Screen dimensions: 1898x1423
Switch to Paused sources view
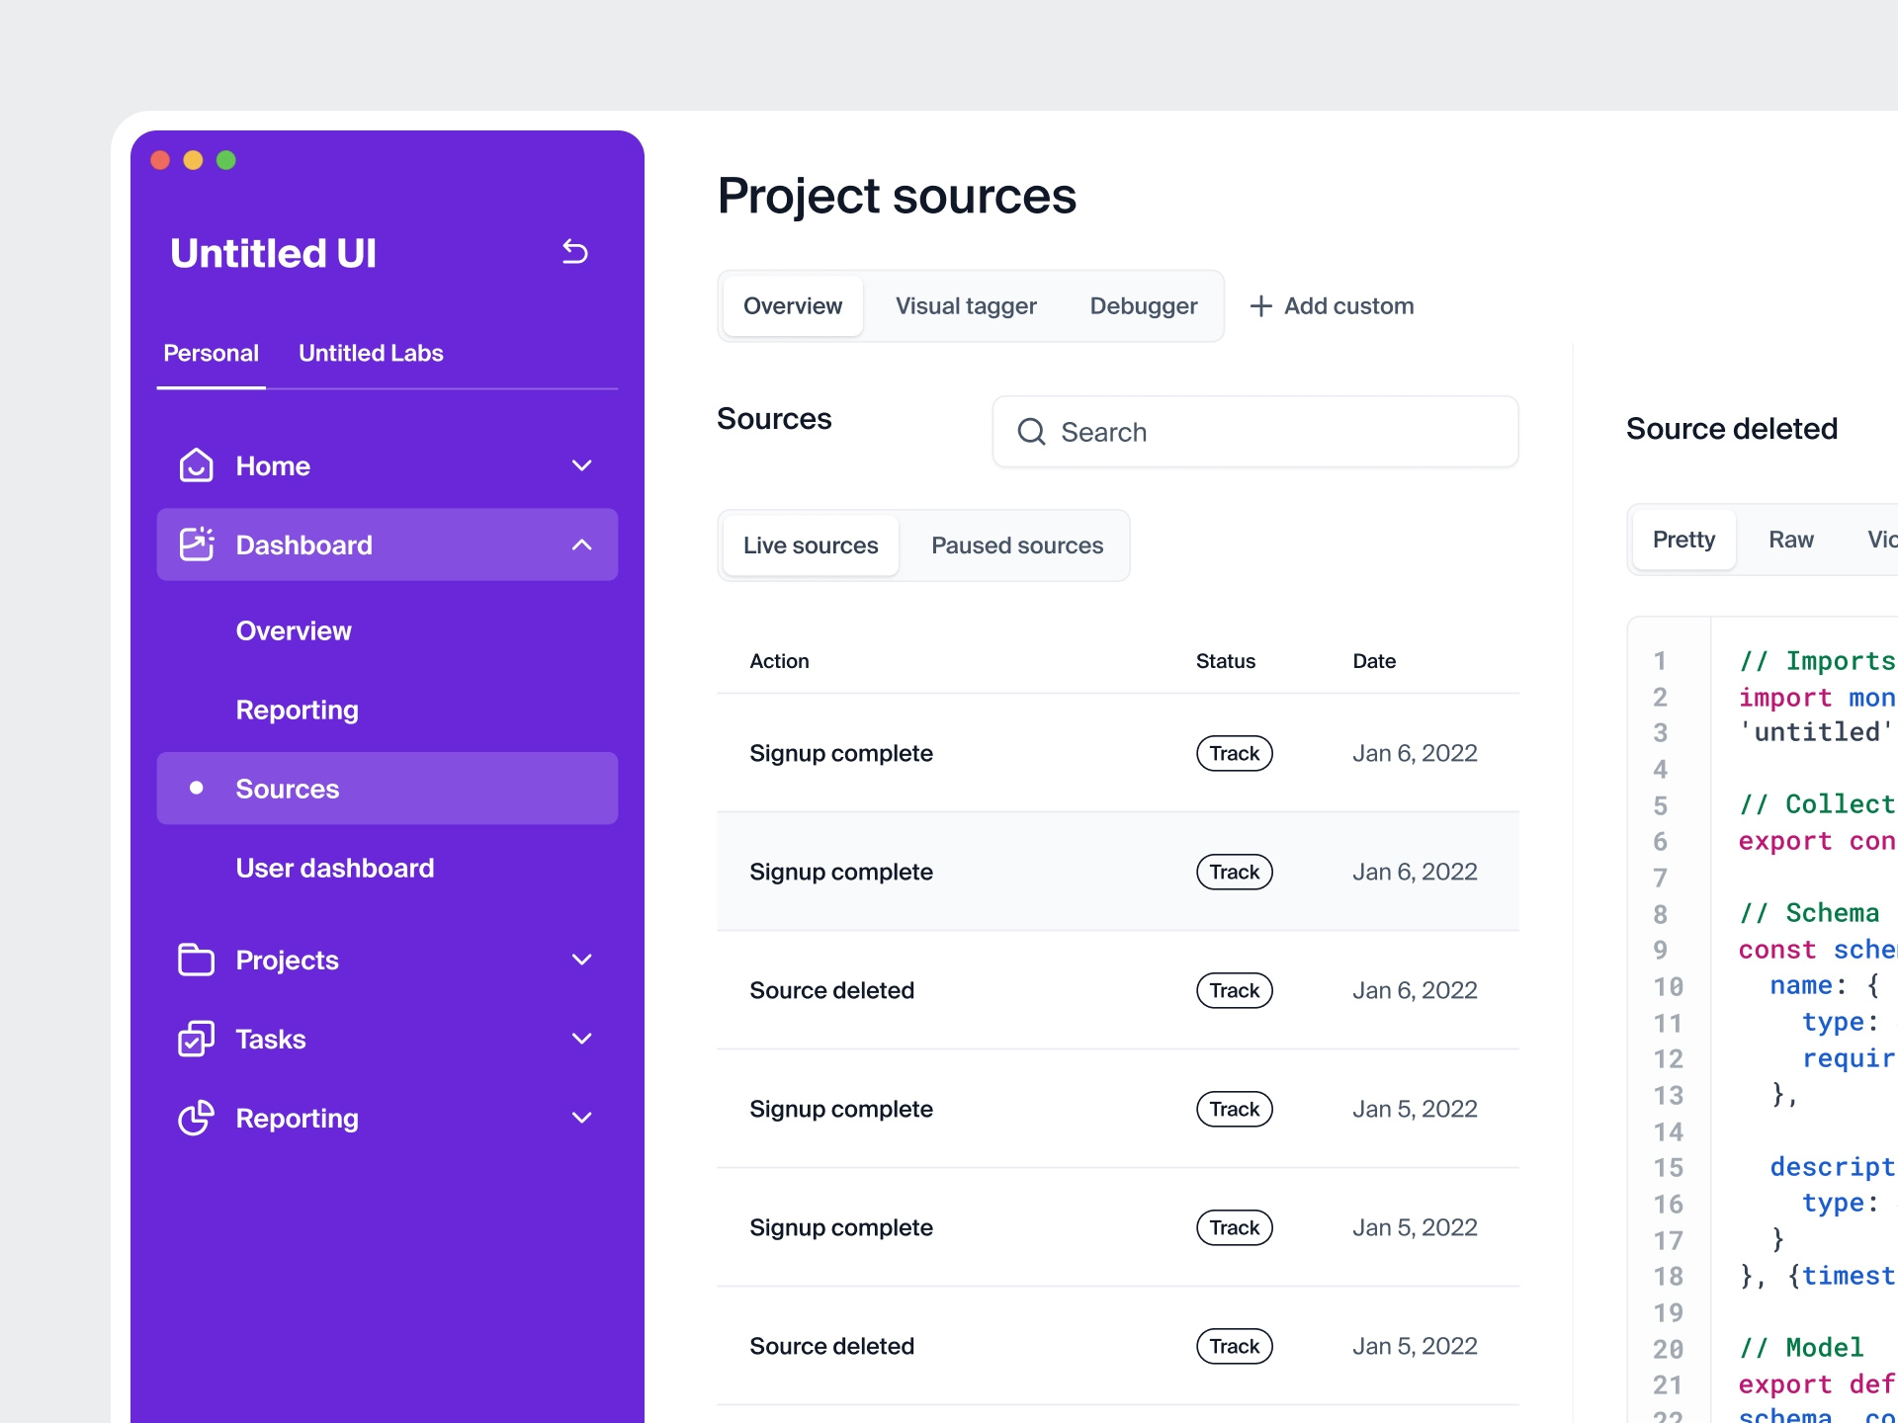click(1017, 545)
